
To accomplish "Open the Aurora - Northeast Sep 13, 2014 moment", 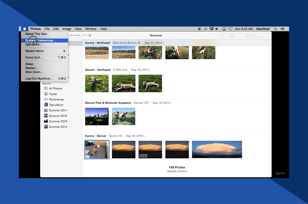I will tap(124, 43).
